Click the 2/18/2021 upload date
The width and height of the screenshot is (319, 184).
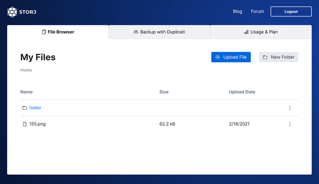click(x=239, y=124)
